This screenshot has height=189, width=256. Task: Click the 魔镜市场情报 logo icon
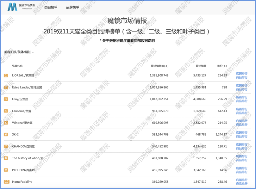[13, 7]
